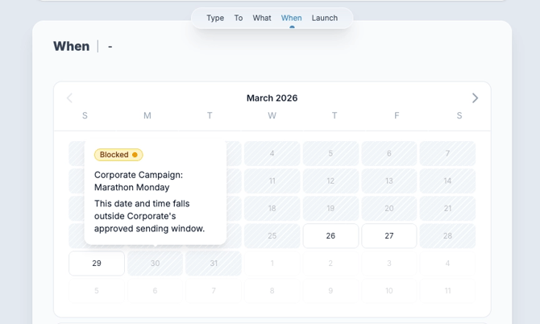Click blocked date March 4

click(272, 153)
